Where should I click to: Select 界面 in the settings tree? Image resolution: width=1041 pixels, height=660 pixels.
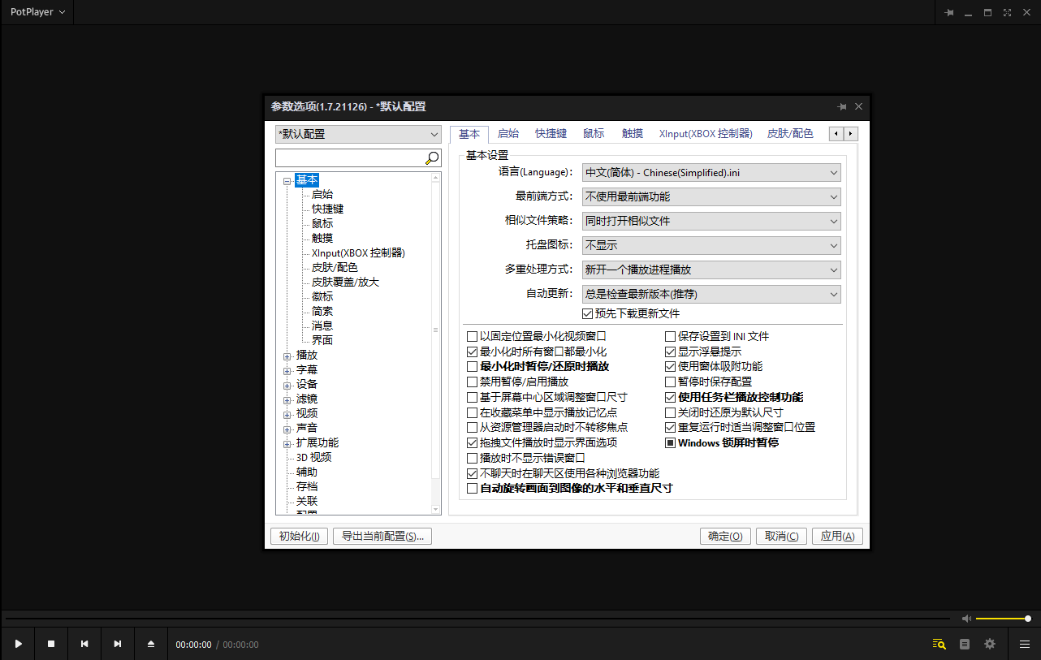click(x=322, y=340)
